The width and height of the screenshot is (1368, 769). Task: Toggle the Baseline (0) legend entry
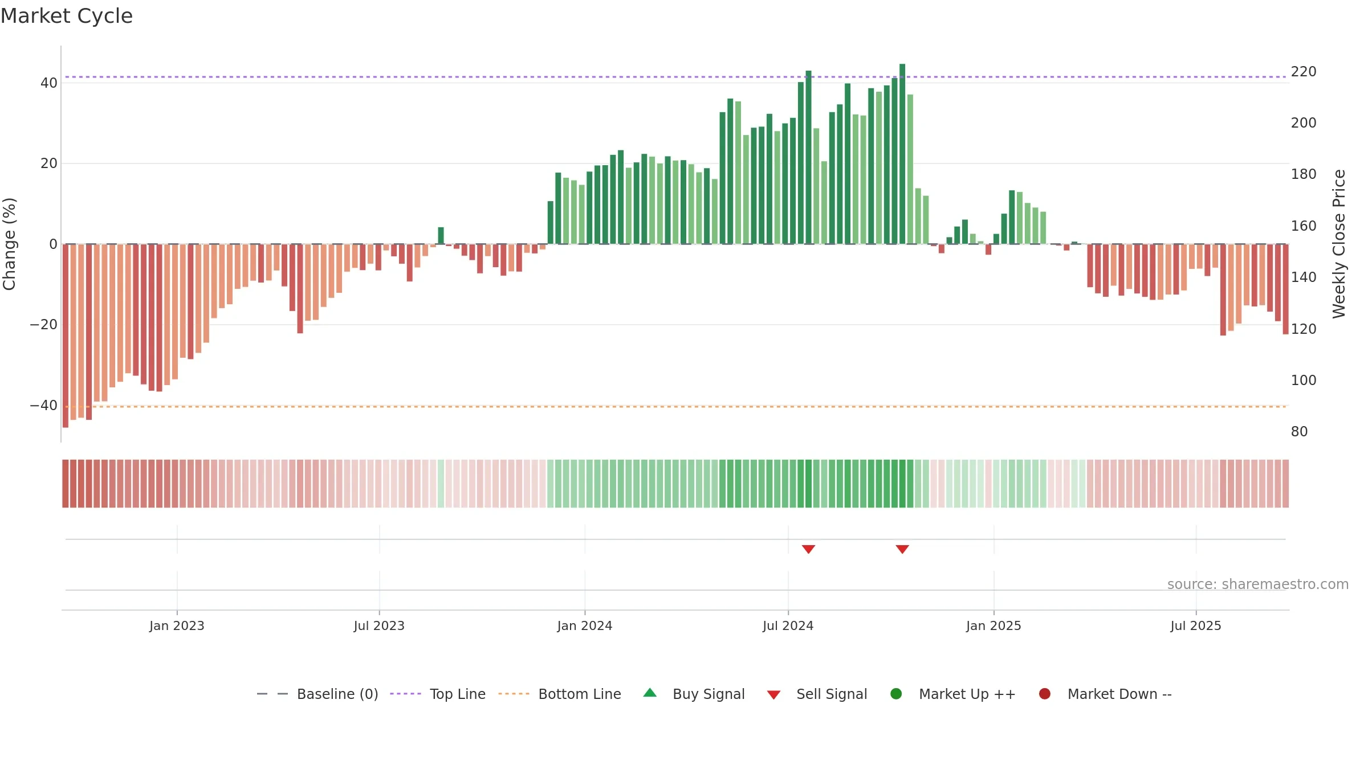(317, 694)
